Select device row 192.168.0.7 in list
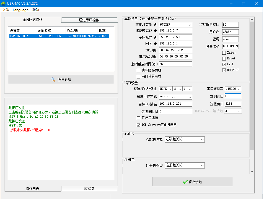 (58, 36)
